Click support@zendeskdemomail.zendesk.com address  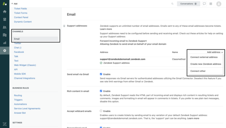(x=123, y=59)
